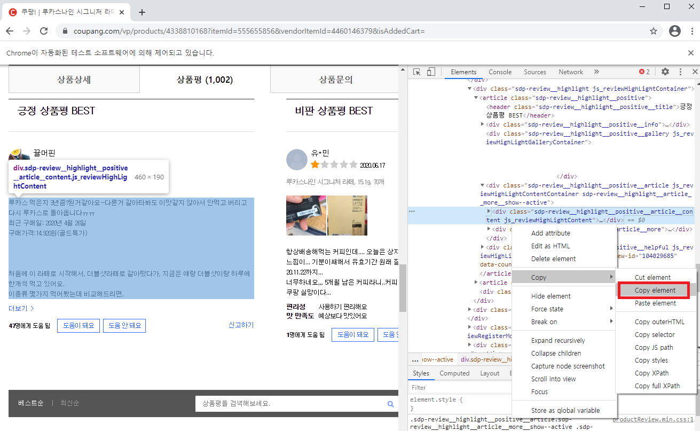Open Chrome profile avatar icon
The height and width of the screenshot is (431, 700).
(675, 31)
